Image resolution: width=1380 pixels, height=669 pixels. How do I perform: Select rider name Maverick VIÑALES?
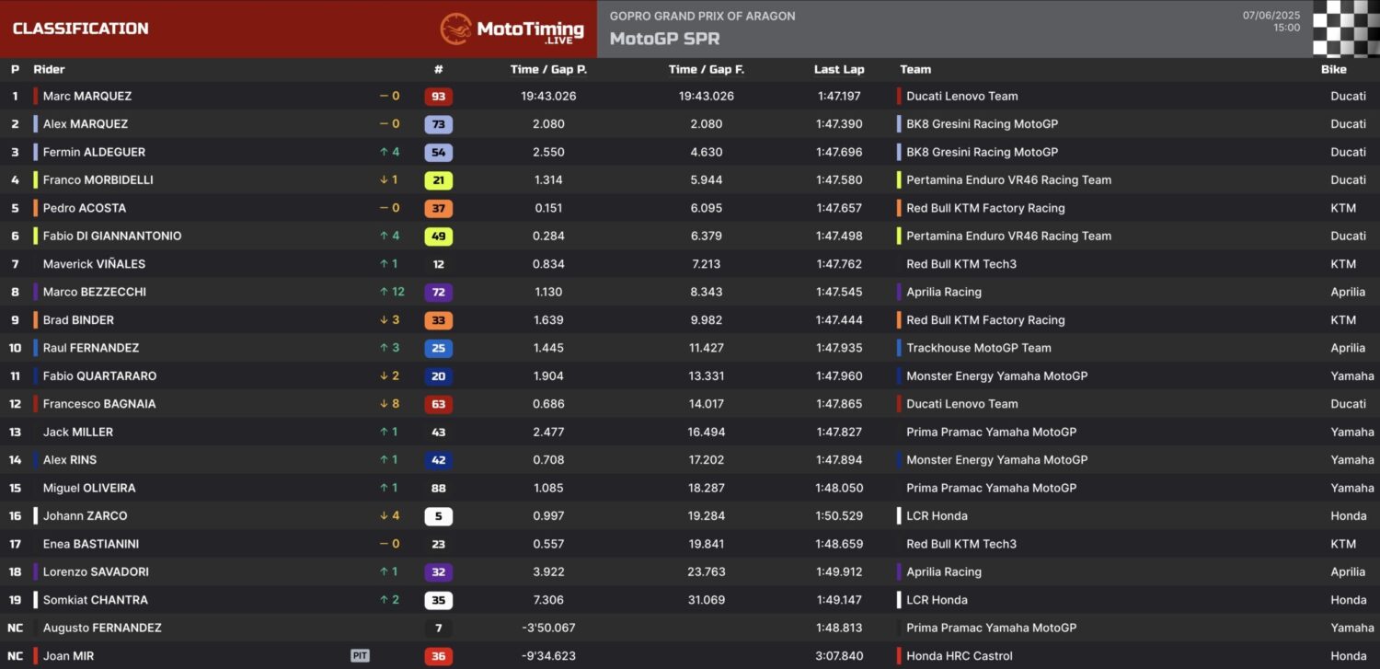[x=94, y=264]
